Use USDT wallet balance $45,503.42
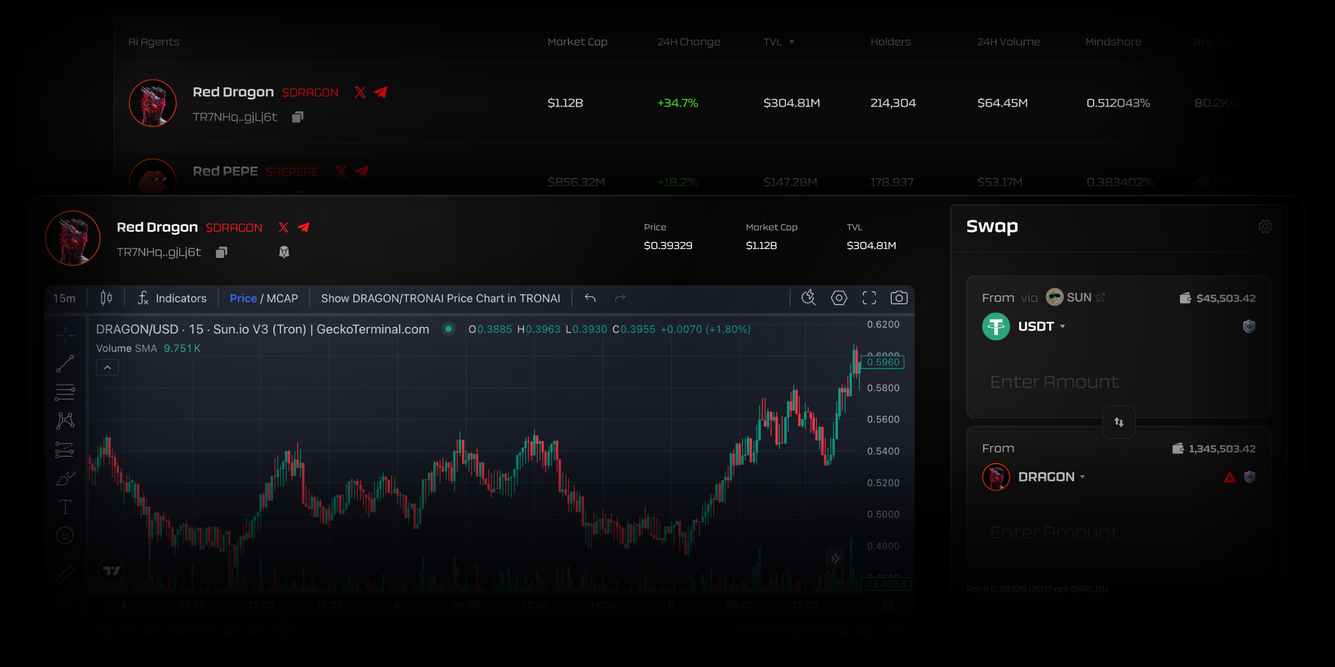1335x667 pixels. click(1217, 298)
